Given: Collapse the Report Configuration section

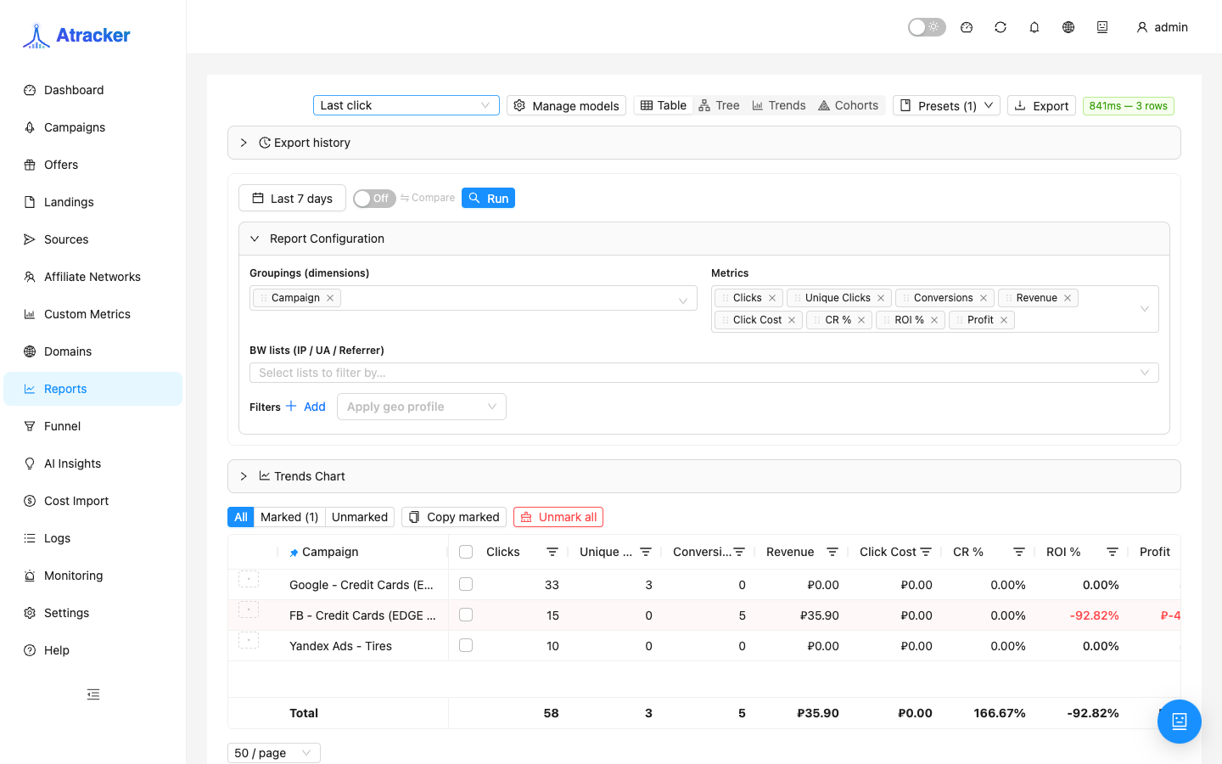Looking at the screenshot, I should point(704,239).
